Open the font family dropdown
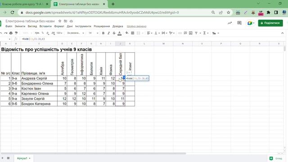288x162 pixels. (x=76, y=33)
